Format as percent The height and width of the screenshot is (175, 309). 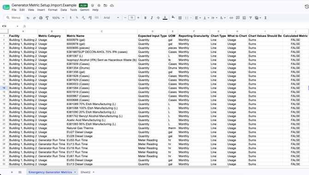coord(77,17)
